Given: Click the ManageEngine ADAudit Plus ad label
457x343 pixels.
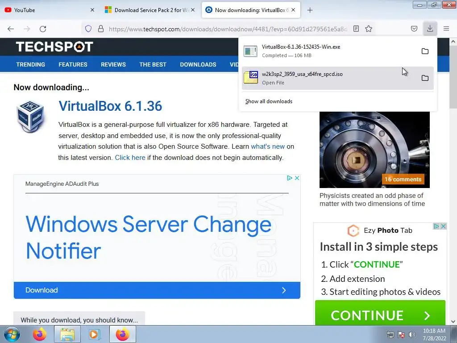Looking at the screenshot, I should (x=62, y=184).
